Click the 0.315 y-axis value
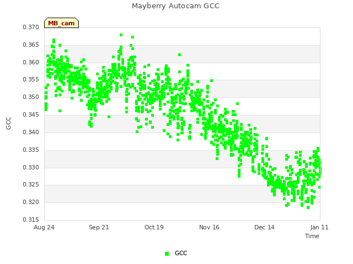This screenshot has width=353, height=264. [31, 219]
